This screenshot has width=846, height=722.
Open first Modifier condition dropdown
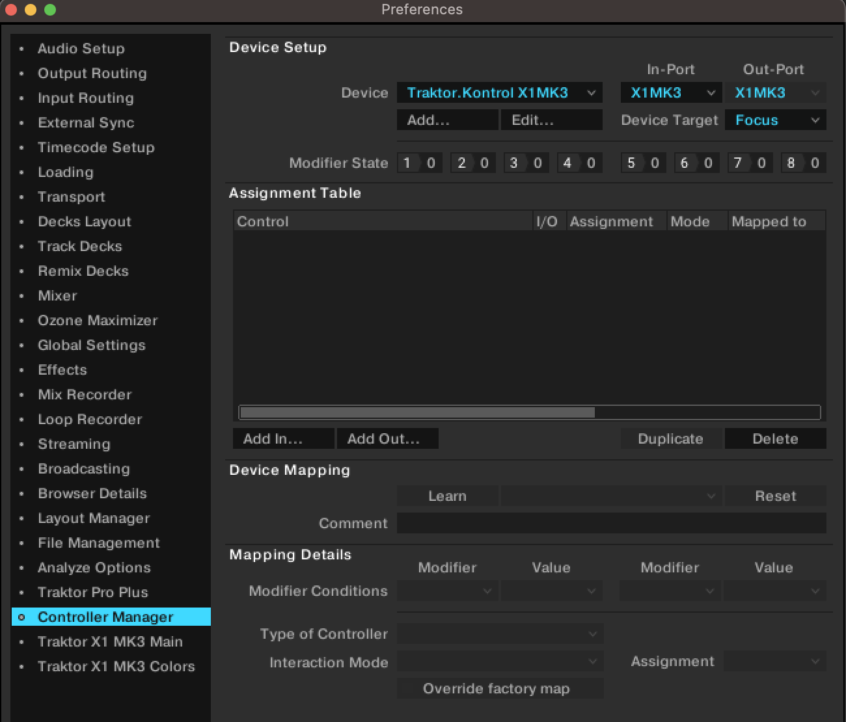click(x=447, y=591)
